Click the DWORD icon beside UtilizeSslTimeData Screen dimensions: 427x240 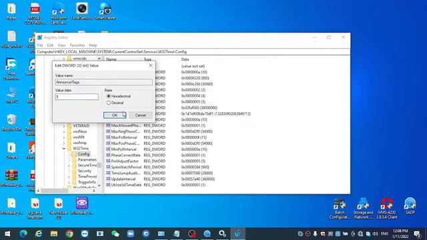[108, 185]
